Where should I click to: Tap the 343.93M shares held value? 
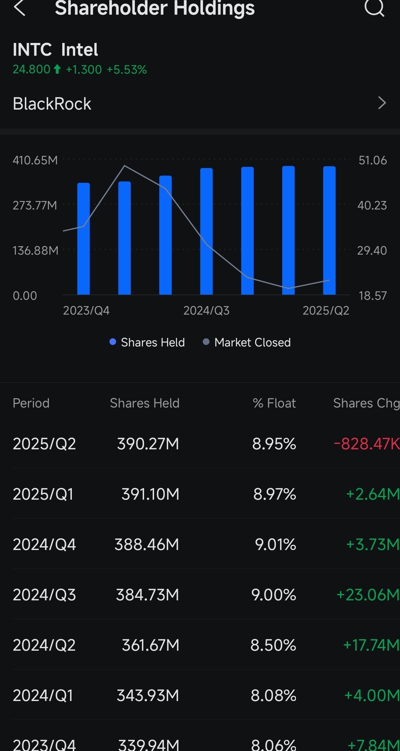148,695
